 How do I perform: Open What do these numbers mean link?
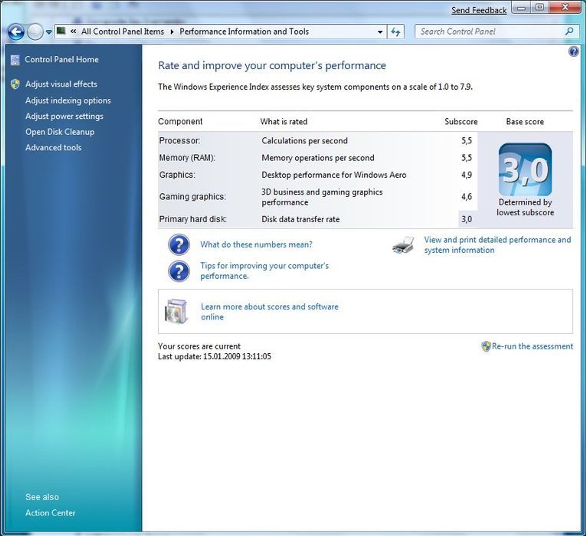(256, 245)
